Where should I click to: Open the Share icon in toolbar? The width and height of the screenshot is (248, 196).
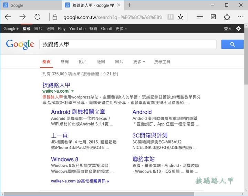point(227,17)
